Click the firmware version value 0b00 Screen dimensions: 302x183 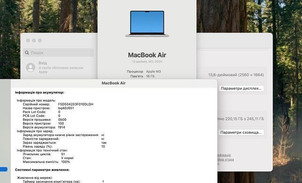62,120
